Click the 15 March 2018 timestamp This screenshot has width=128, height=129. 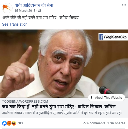click(x=25, y=11)
